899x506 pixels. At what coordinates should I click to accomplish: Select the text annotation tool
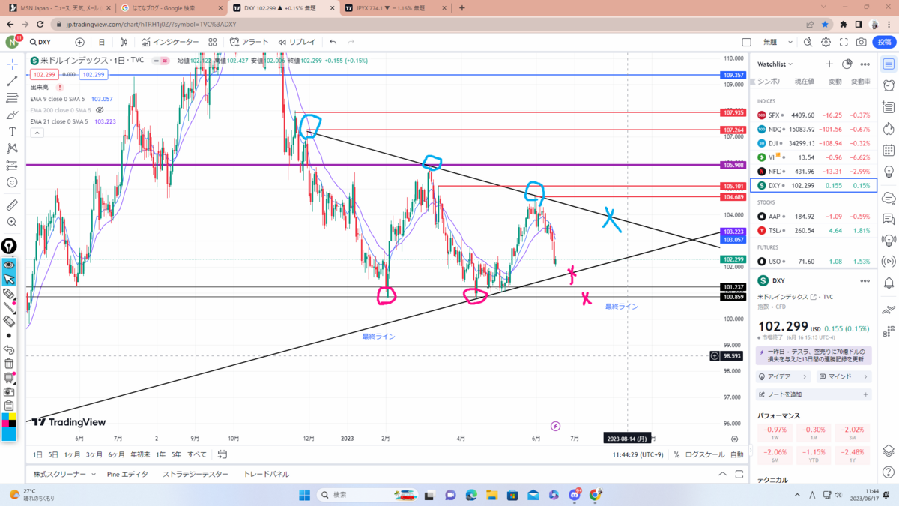tap(12, 131)
